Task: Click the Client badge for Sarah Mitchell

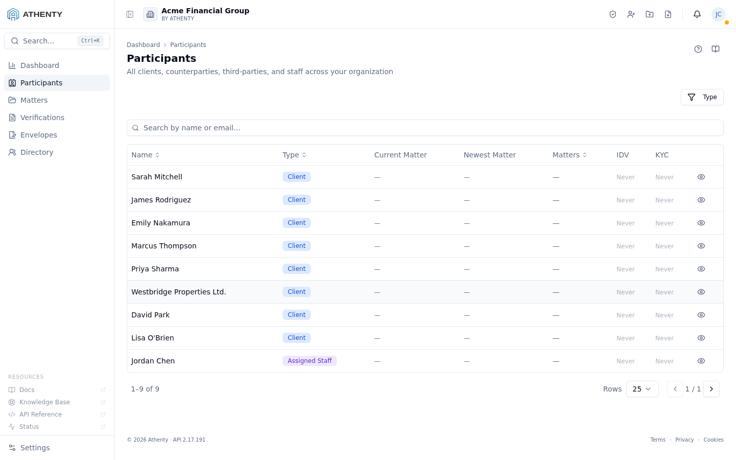Action: (x=296, y=177)
